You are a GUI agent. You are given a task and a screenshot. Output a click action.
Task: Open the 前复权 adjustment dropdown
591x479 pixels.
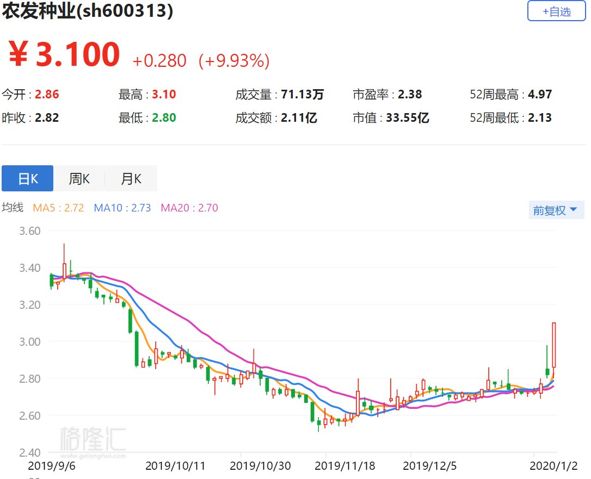coord(556,210)
